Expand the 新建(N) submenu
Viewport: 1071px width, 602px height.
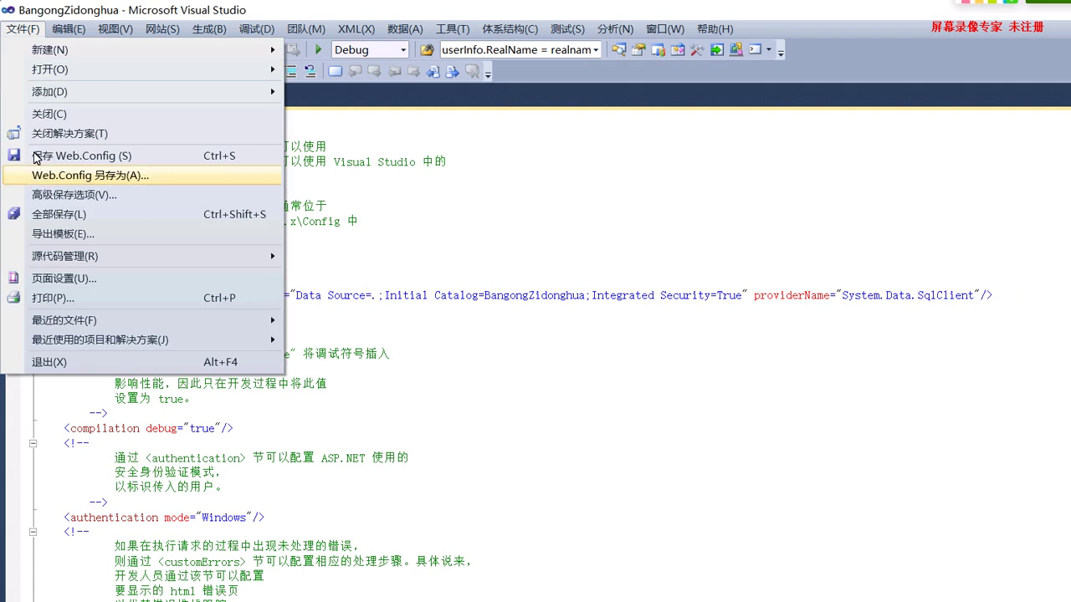coord(142,49)
